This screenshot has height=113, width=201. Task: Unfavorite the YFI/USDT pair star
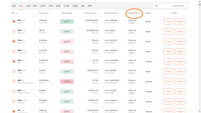14,111
